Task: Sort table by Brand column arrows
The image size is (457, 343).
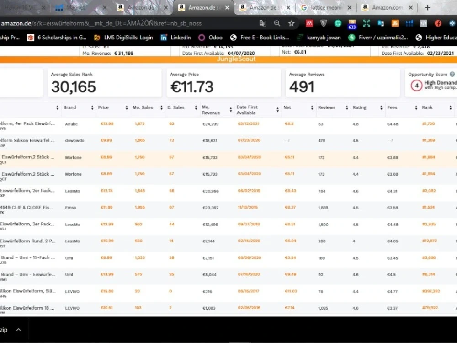Action: [92, 108]
